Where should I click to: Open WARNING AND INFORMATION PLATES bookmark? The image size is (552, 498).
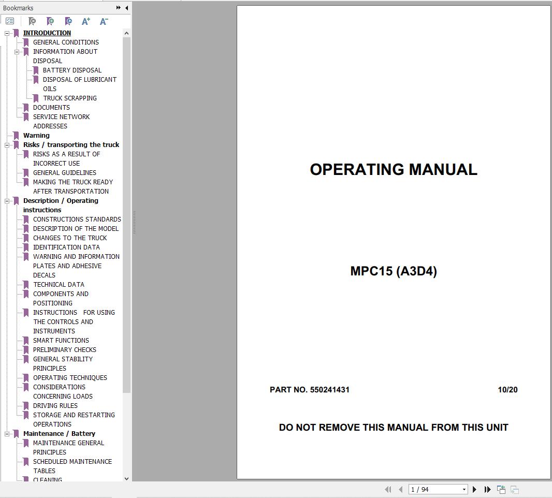pos(76,266)
